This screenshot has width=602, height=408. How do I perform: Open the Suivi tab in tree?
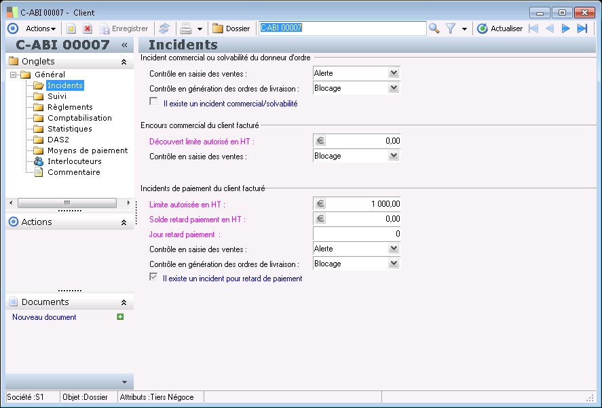[x=57, y=96]
